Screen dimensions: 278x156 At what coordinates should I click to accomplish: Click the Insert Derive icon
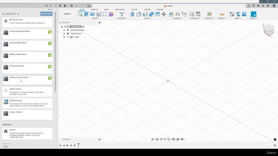pyautogui.click(x=232, y=14)
